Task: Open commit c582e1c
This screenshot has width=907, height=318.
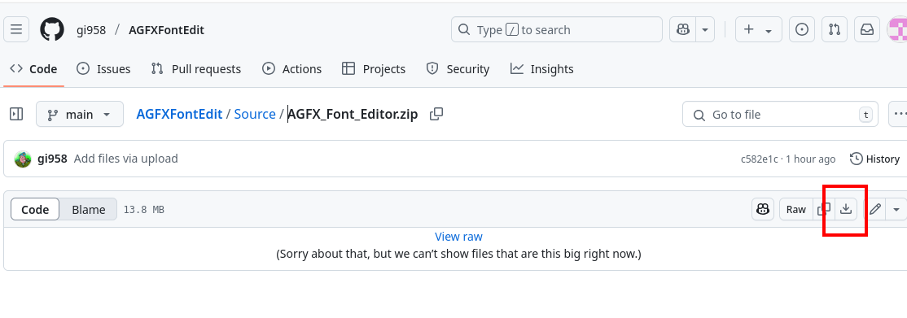Action: 759,159
